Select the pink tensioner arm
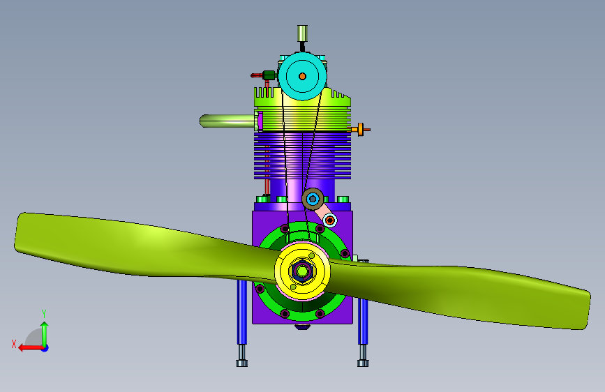 322,212
